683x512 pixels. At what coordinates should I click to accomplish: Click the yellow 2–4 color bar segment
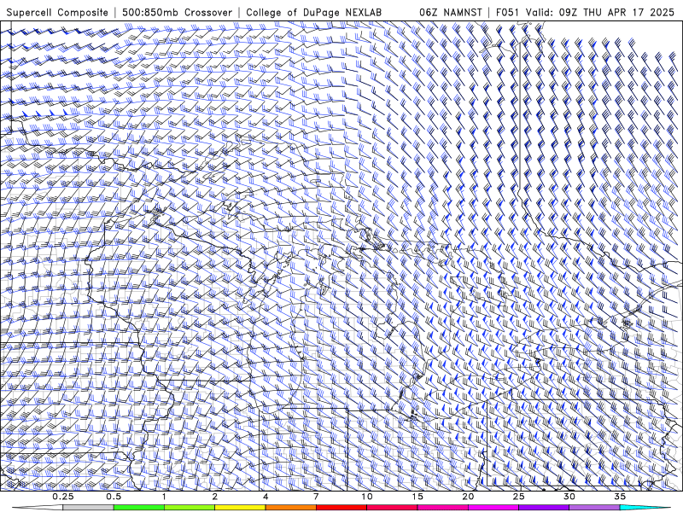coord(240,508)
